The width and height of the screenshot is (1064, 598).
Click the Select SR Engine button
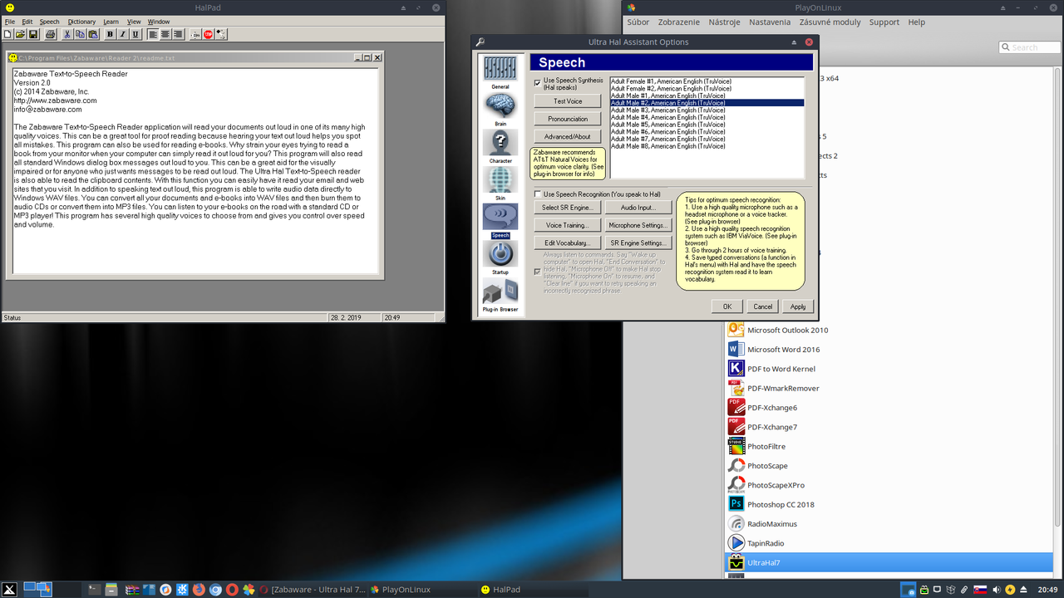tap(567, 208)
